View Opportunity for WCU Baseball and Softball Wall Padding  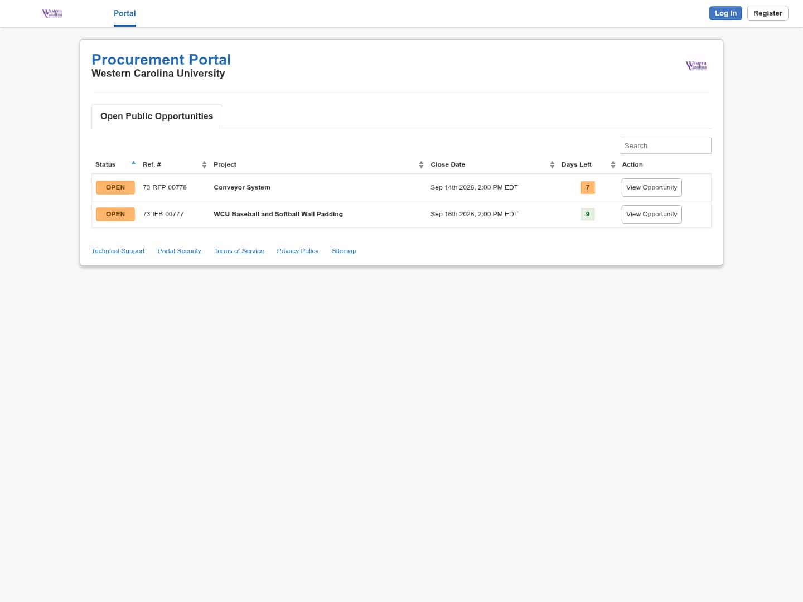pyautogui.click(x=651, y=215)
